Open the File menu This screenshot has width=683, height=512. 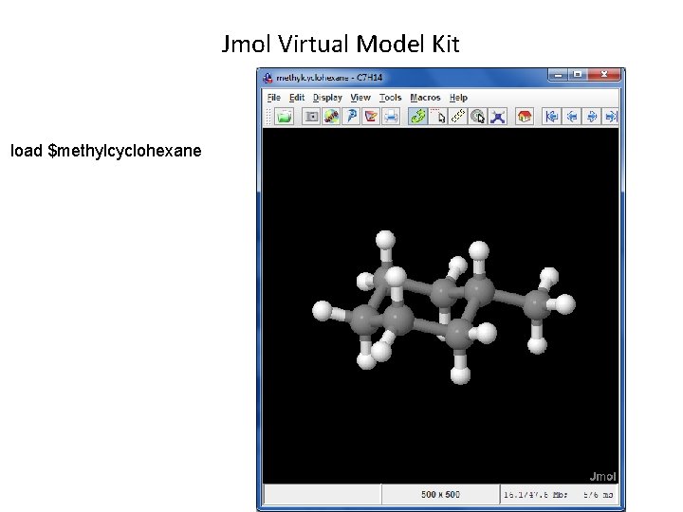pos(273,98)
